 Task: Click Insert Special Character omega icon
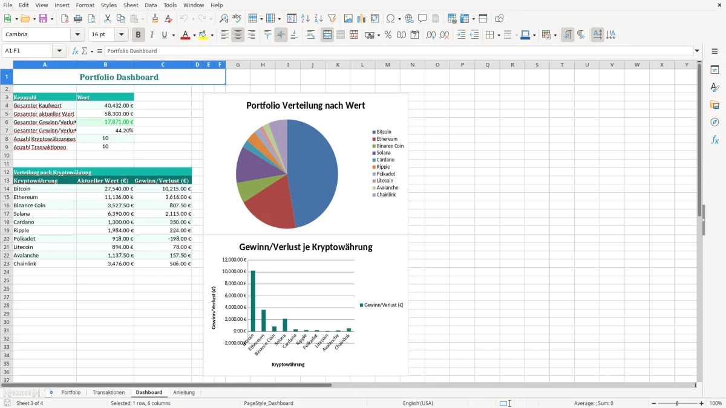tap(391, 19)
